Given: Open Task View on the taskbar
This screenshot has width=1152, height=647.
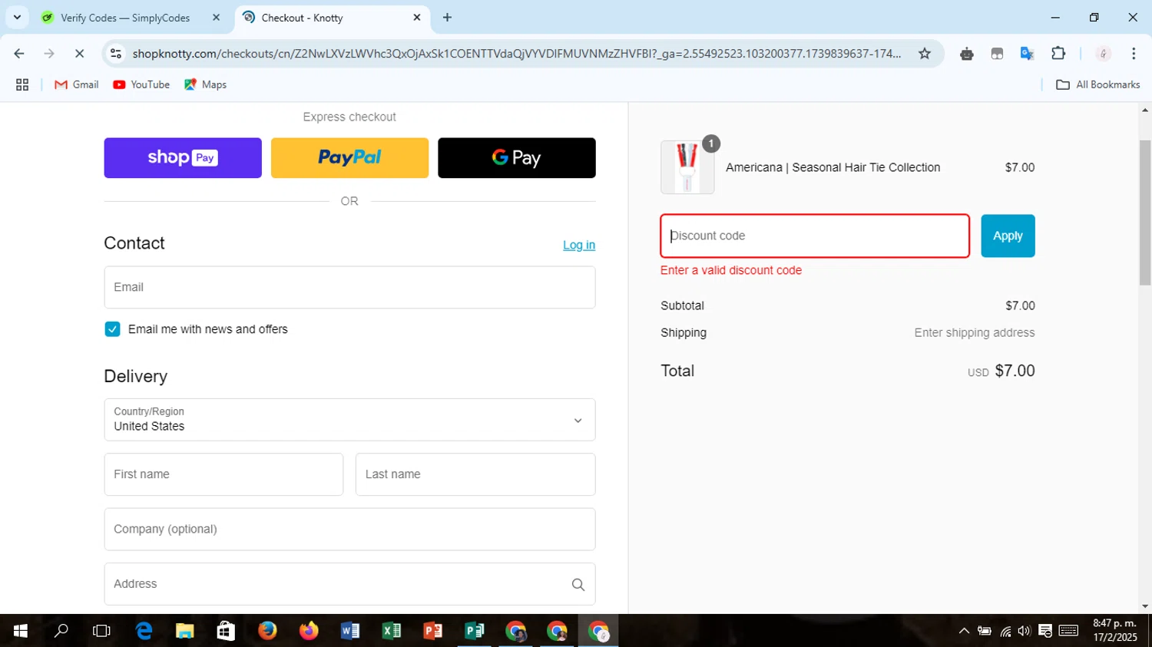Looking at the screenshot, I should (x=101, y=631).
